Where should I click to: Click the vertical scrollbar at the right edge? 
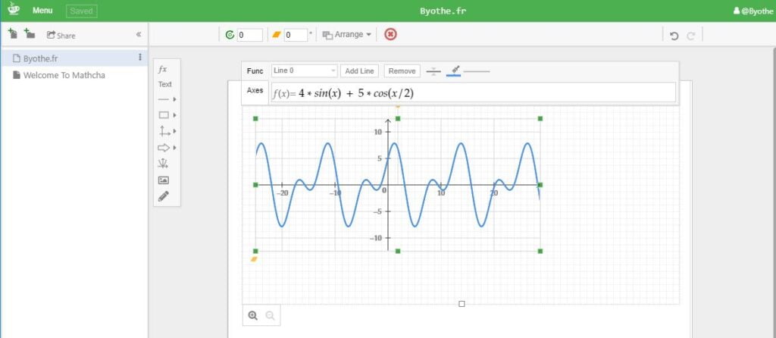[773, 193]
